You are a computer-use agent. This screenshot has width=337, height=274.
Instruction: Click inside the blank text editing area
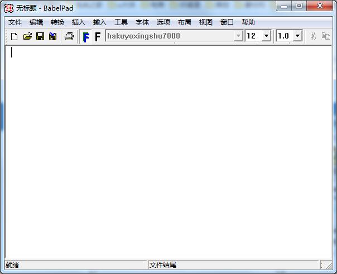point(168,151)
